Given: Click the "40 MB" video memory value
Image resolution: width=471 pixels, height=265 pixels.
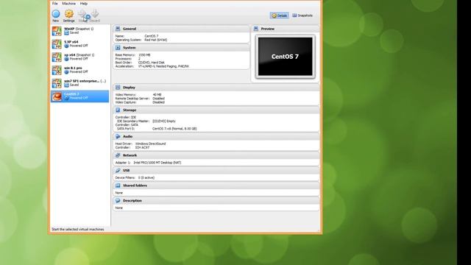Looking at the screenshot, I should [x=157, y=95].
